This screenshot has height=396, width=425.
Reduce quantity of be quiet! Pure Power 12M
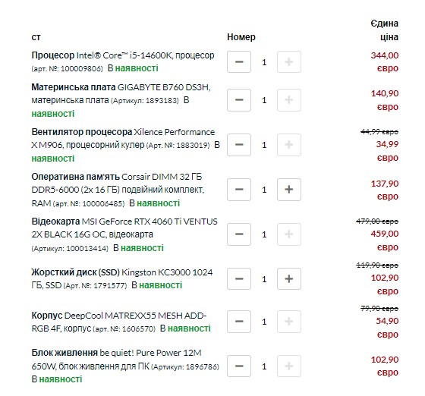[239, 366]
